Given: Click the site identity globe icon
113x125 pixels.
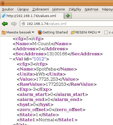Looking at the screenshot, I should pyautogui.click(x=23, y=24).
